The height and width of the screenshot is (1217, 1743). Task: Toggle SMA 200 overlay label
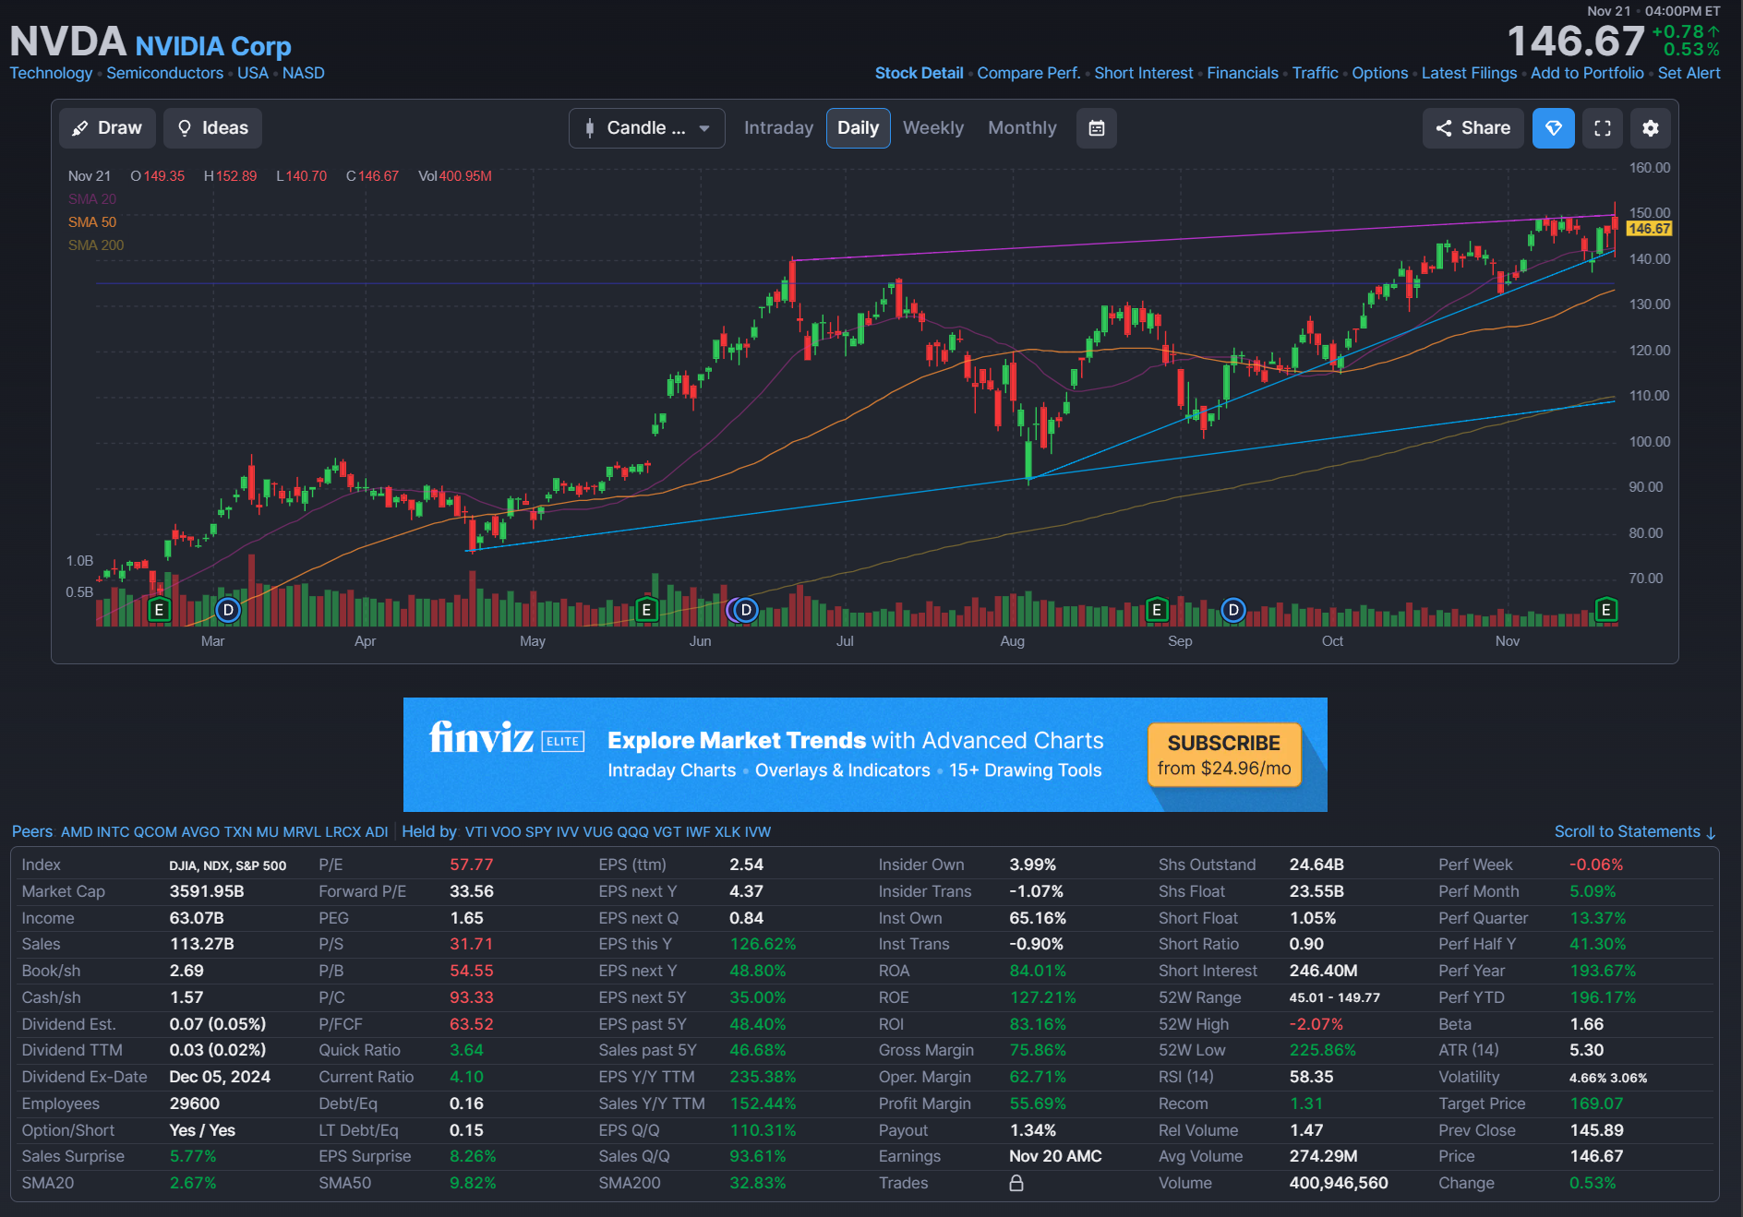[x=96, y=245]
